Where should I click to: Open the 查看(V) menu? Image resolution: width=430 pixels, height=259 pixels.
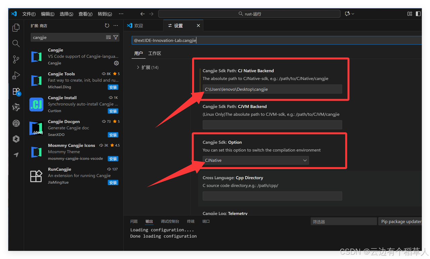pyautogui.click(x=85, y=14)
